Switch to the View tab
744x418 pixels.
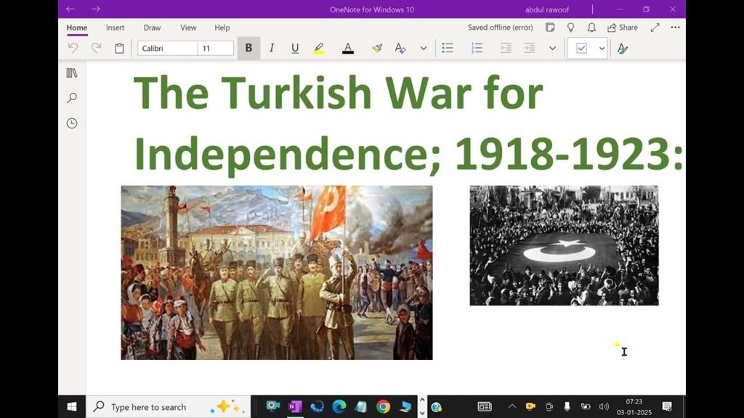[x=188, y=28]
